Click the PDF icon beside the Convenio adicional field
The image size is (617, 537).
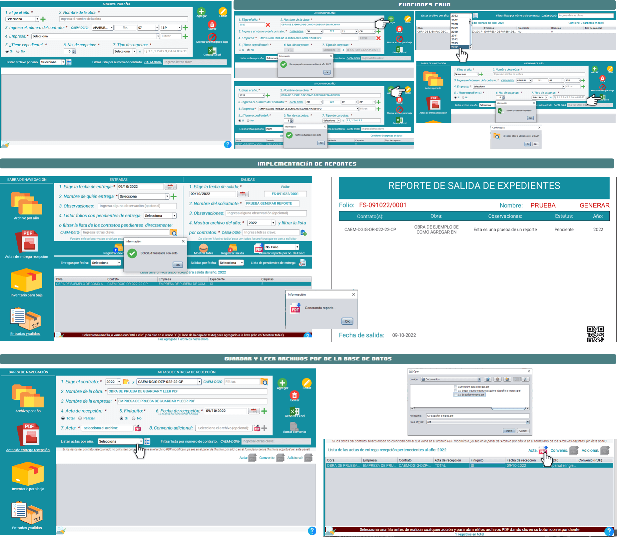pos(257,428)
